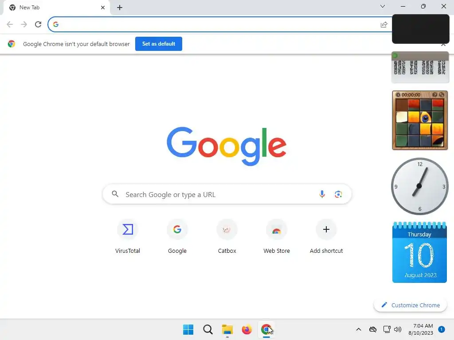The width and height of the screenshot is (454, 340).
Task: Click Chrome icon in taskbar
Action: [x=266, y=329]
